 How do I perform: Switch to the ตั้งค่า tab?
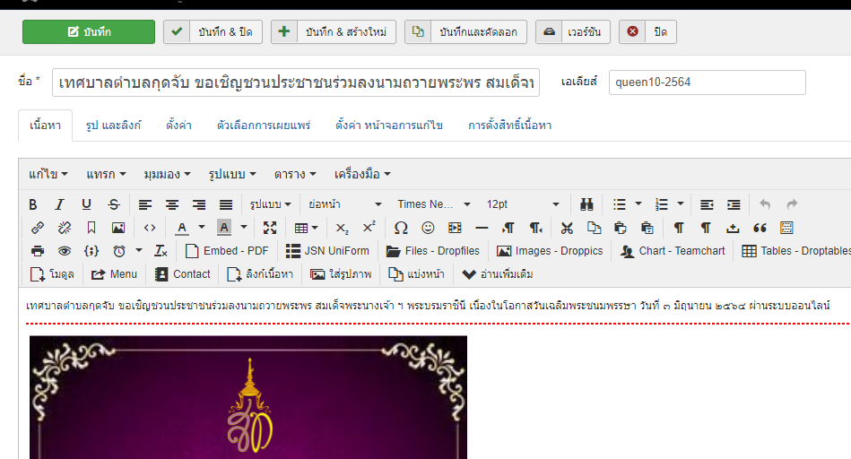(178, 126)
